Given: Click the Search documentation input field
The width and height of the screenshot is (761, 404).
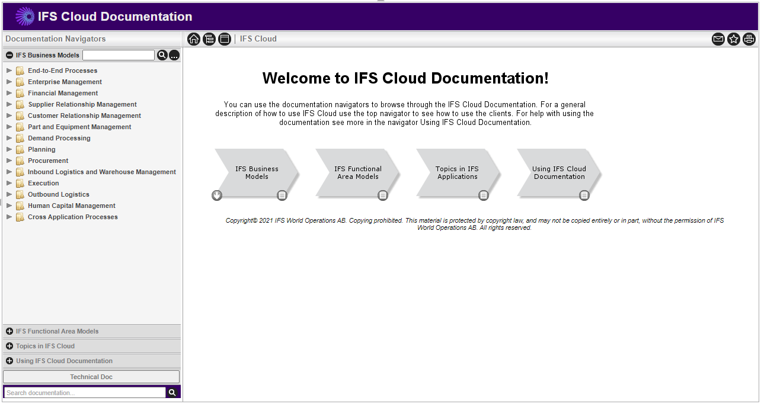Looking at the screenshot, I should pyautogui.click(x=85, y=393).
